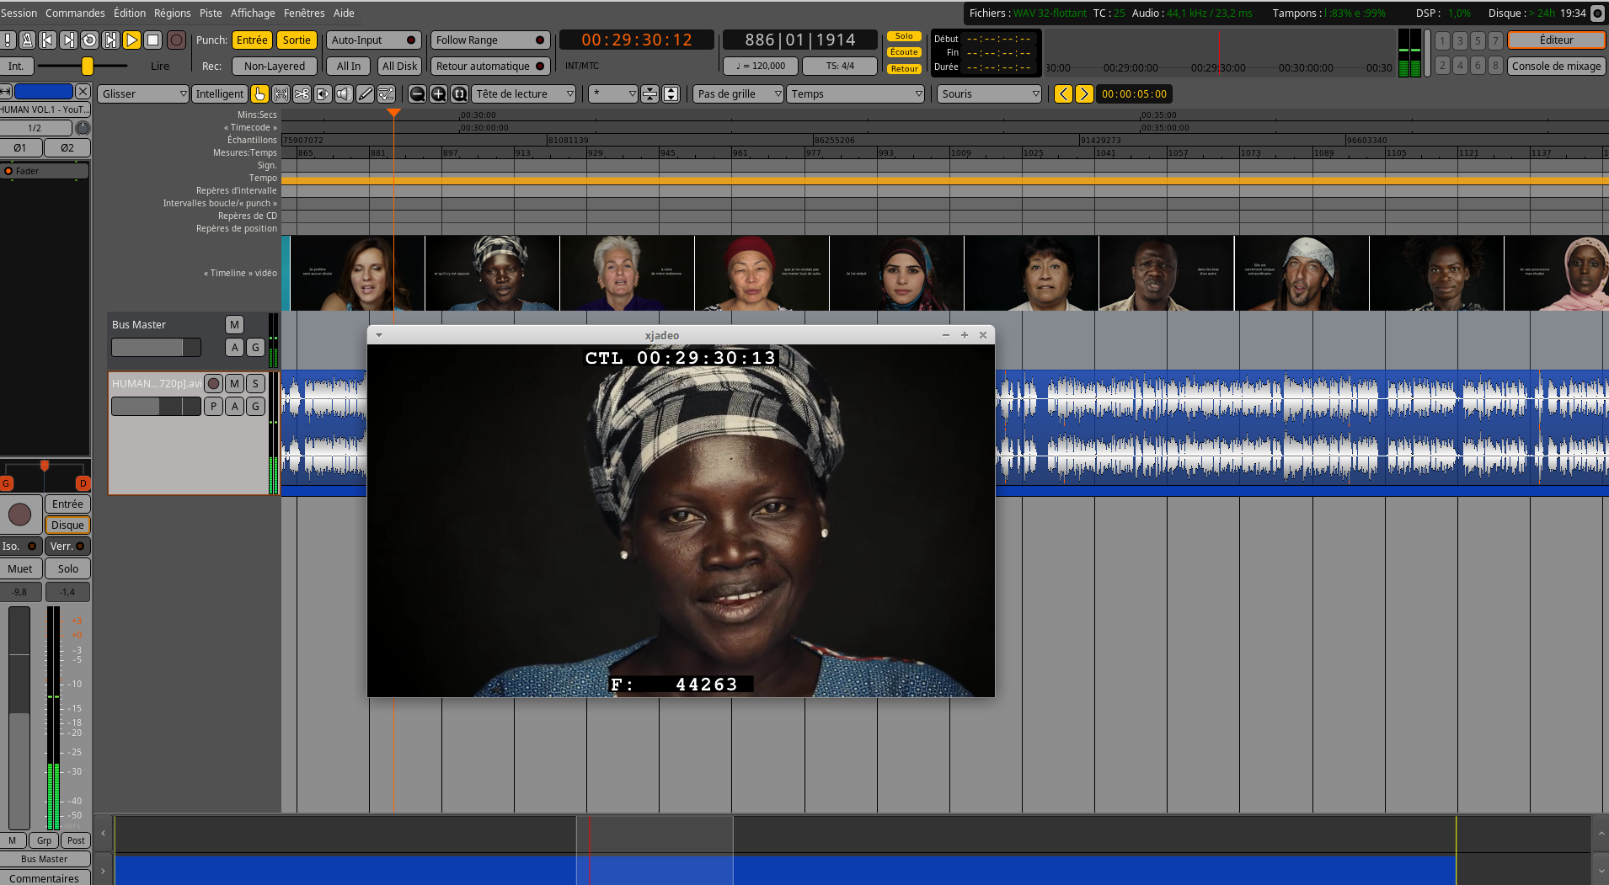The width and height of the screenshot is (1609, 885).
Task: Toggle Auto-Input mode
Action: [373, 40]
